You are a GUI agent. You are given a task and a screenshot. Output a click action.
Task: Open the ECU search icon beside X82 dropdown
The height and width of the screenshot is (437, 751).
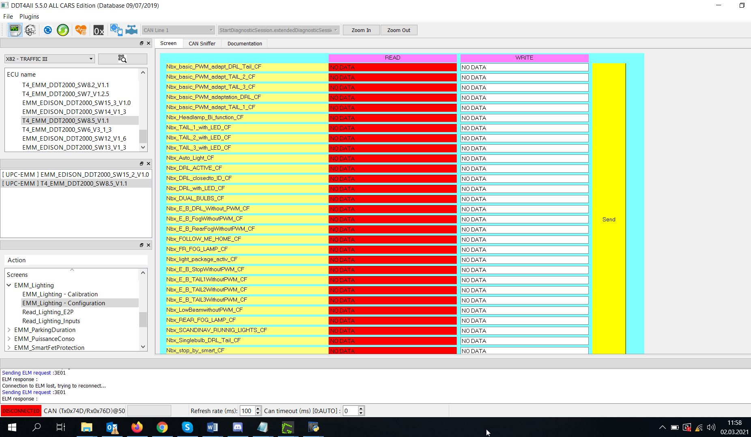(123, 58)
